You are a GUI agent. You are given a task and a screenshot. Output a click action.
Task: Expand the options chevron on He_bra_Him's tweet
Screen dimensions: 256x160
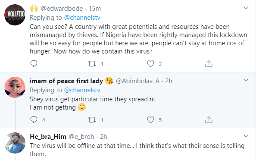pyautogui.click(x=246, y=136)
